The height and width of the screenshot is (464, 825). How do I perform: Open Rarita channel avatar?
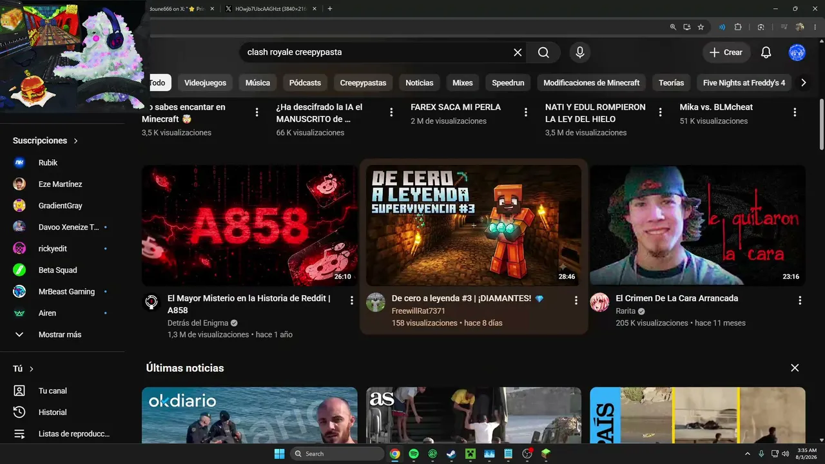pyautogui.click(x=599, y=302)
